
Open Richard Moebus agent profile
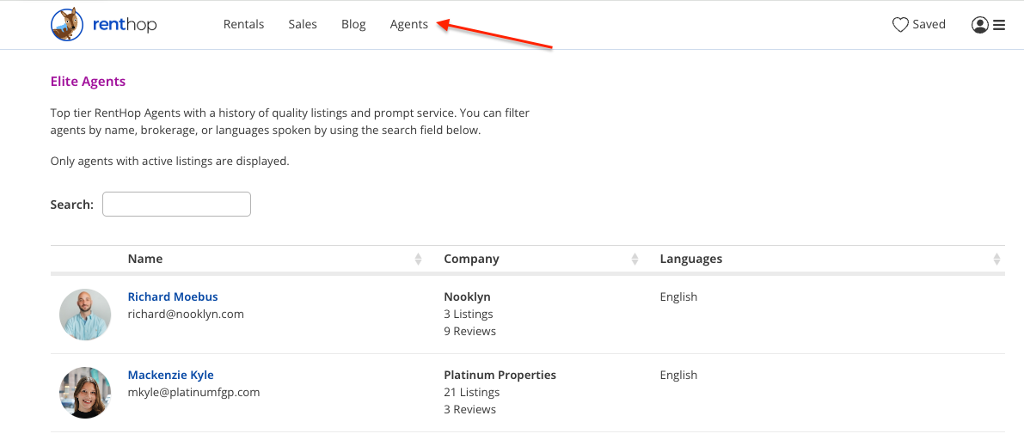[x=173, y=297]
